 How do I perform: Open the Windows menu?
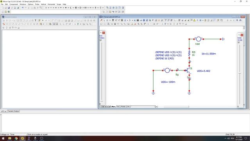[x=23, y=4]
